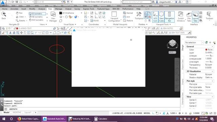This screenshot has width=217, height=122.
Task: Click the Cortana search circle icon
Action: [12, 119]
